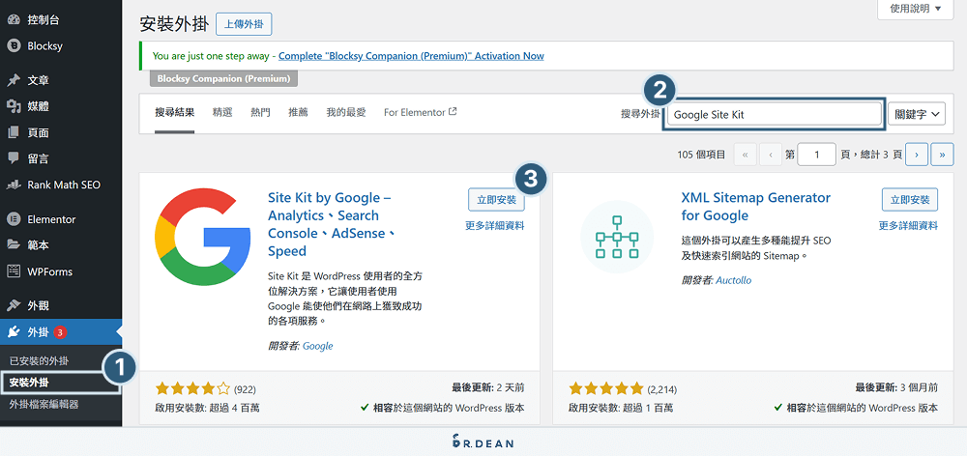Screen dimensions: 967x456
Task: Open the 關鍵字 search type dropdown
Action: tap(917, 114)
